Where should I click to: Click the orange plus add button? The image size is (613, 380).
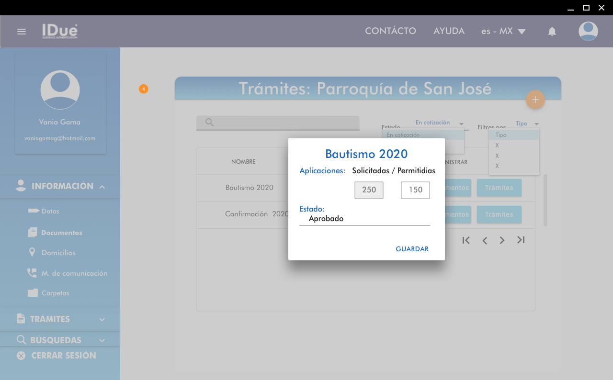(535, 100)
